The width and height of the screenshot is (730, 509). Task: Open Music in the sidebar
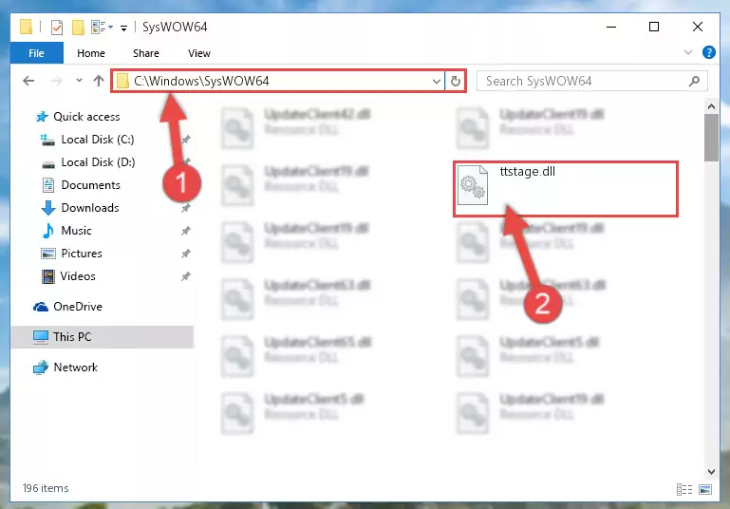[x=76, y=231]
